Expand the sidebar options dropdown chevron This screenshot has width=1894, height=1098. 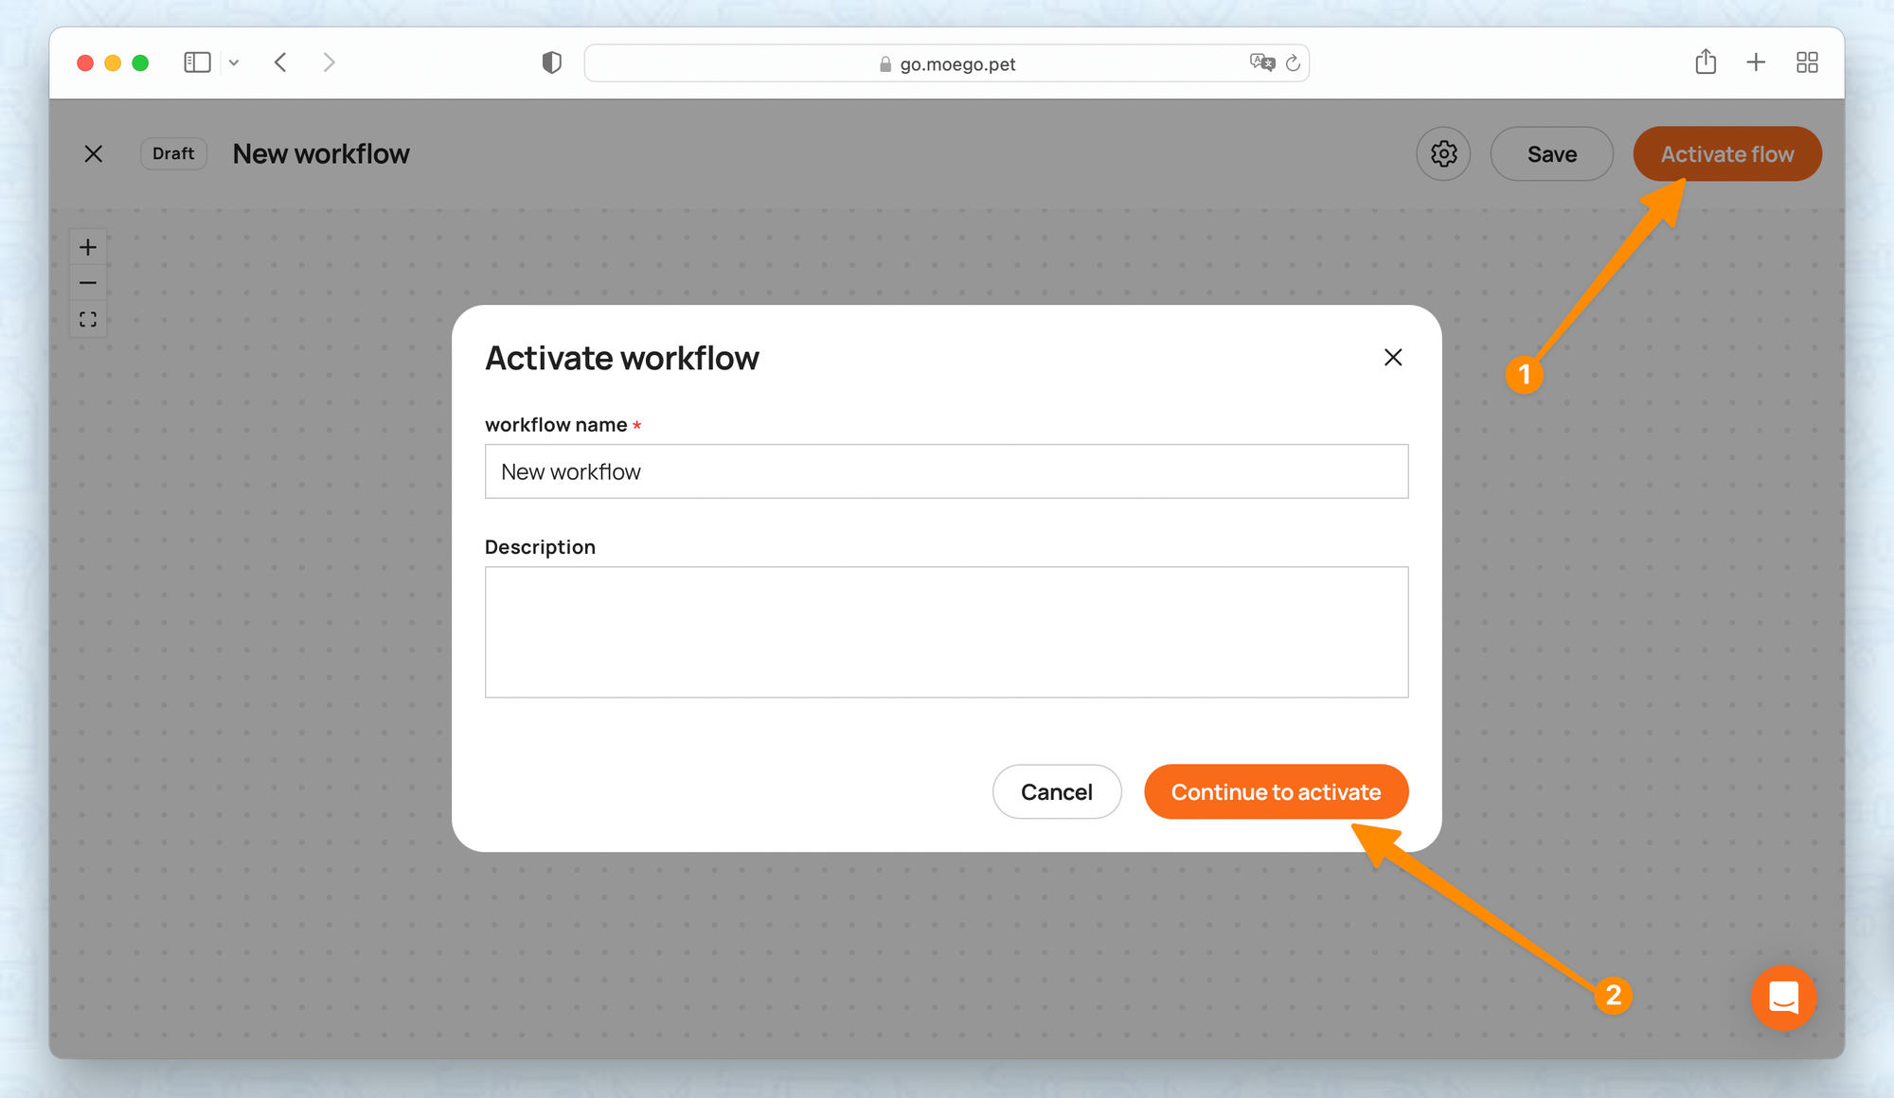234,62
